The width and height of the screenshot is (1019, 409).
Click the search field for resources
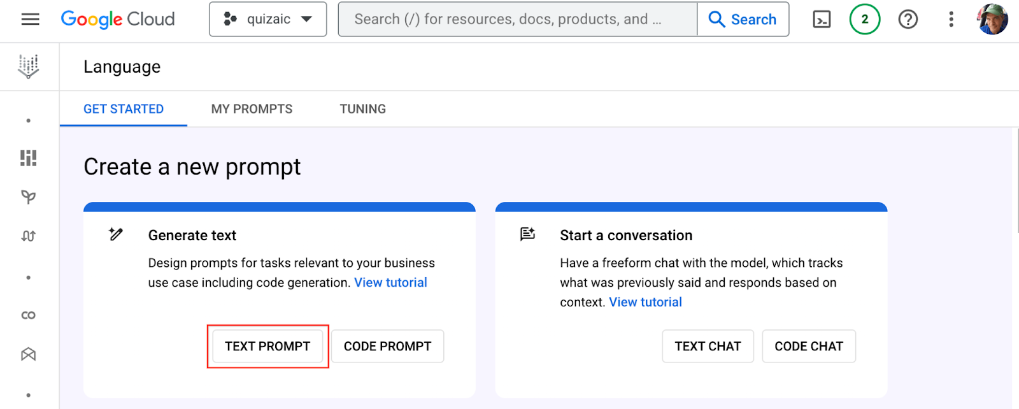click(x=517, y=19)
